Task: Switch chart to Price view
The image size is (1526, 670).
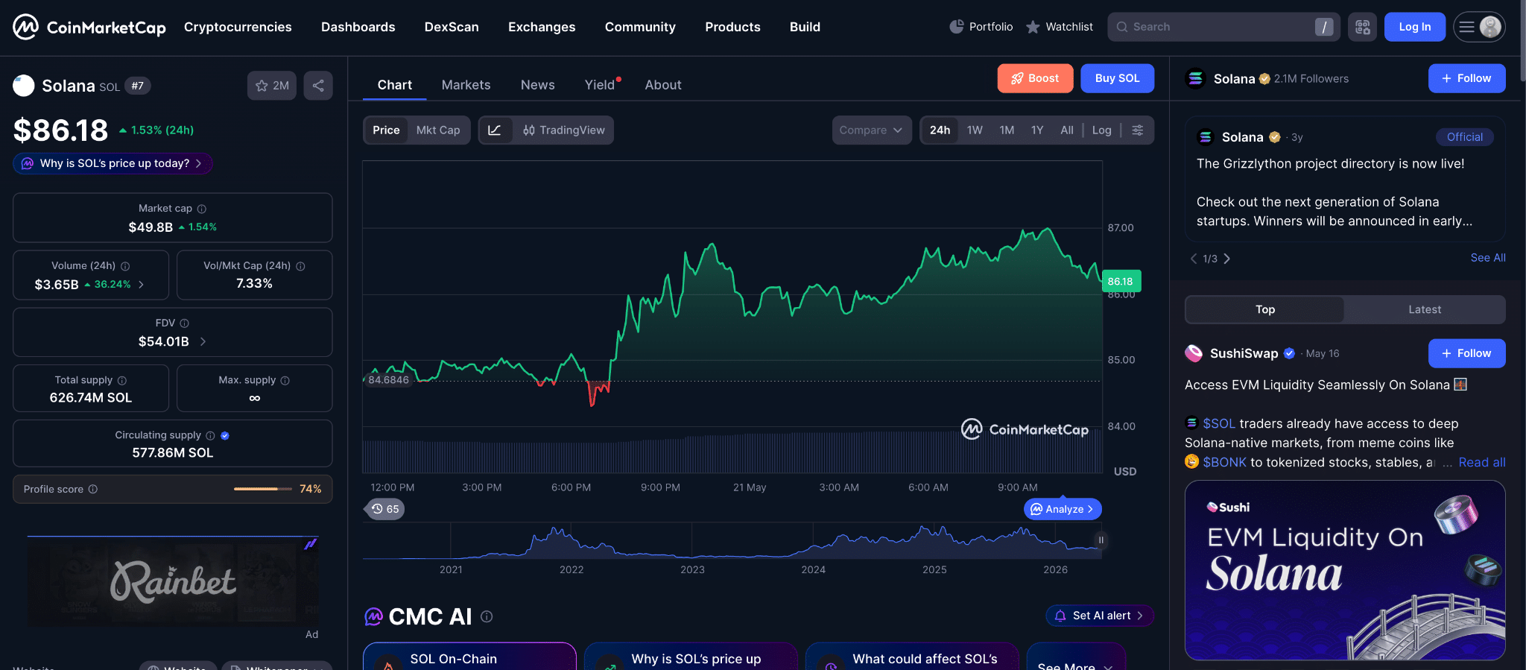Action: (x=386, y=130)
